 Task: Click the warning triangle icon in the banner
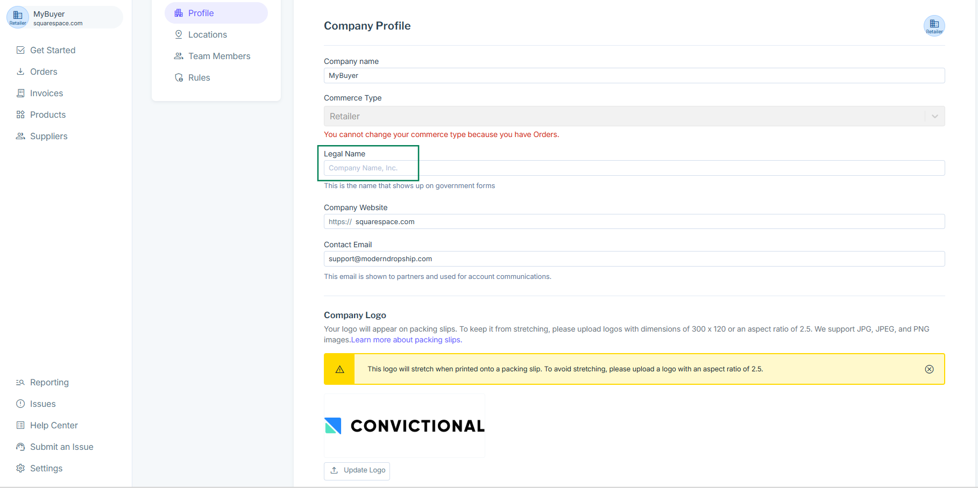tap(339, 369)
